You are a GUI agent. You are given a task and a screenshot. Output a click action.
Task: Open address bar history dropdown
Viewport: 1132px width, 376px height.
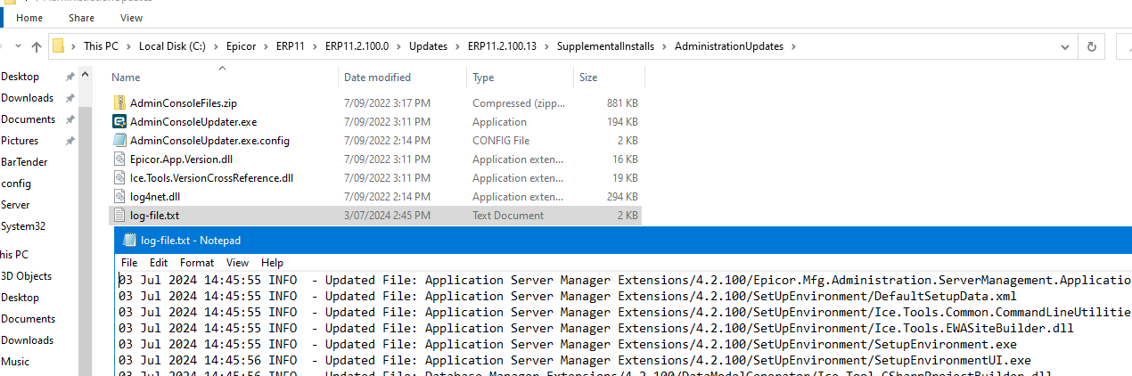[x=1066, y=46]
